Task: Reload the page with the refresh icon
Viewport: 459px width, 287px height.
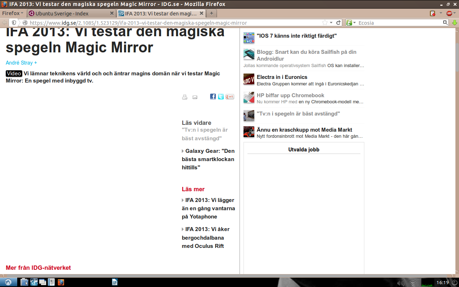Action: click(338, 23)
